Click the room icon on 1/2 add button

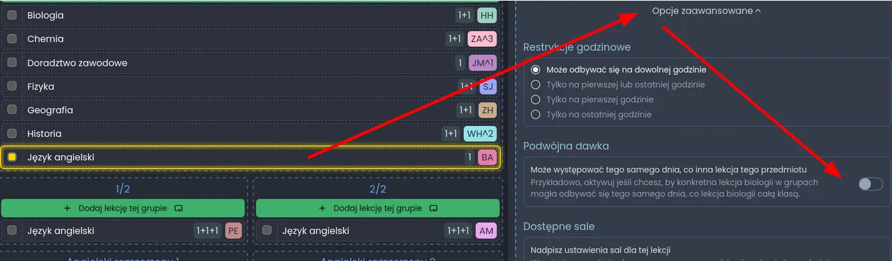tap(178, 208)
